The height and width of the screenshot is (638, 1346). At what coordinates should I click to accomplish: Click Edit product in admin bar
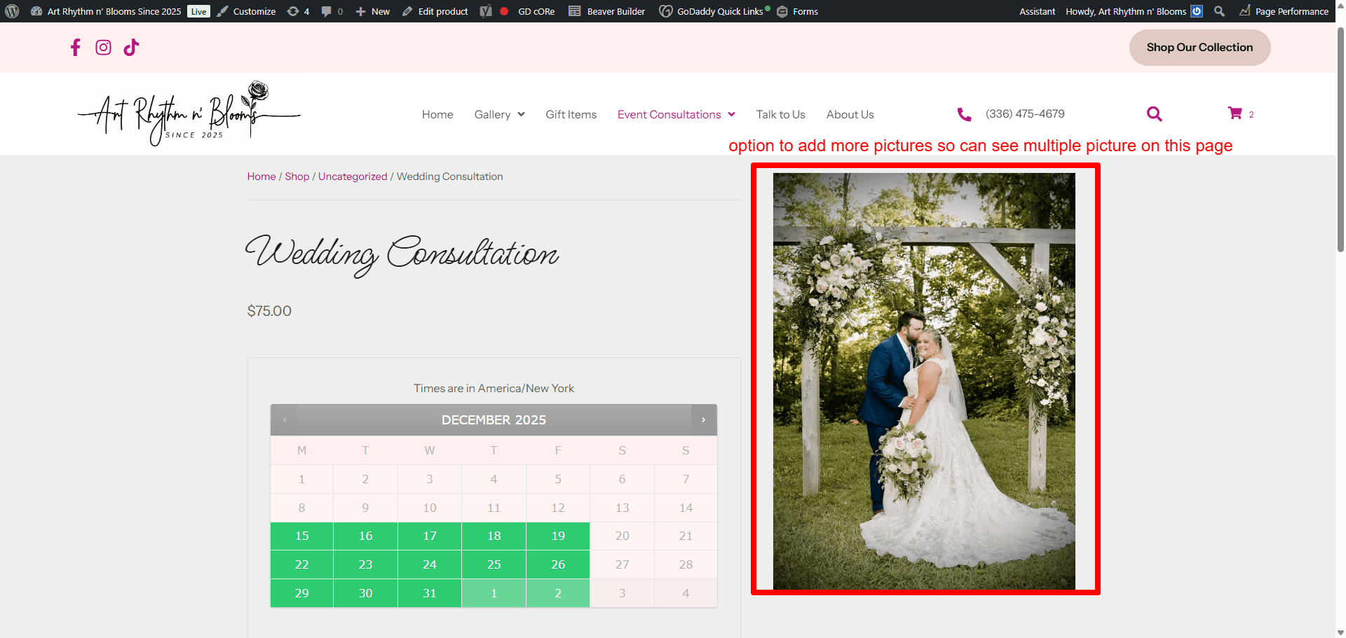435,11
